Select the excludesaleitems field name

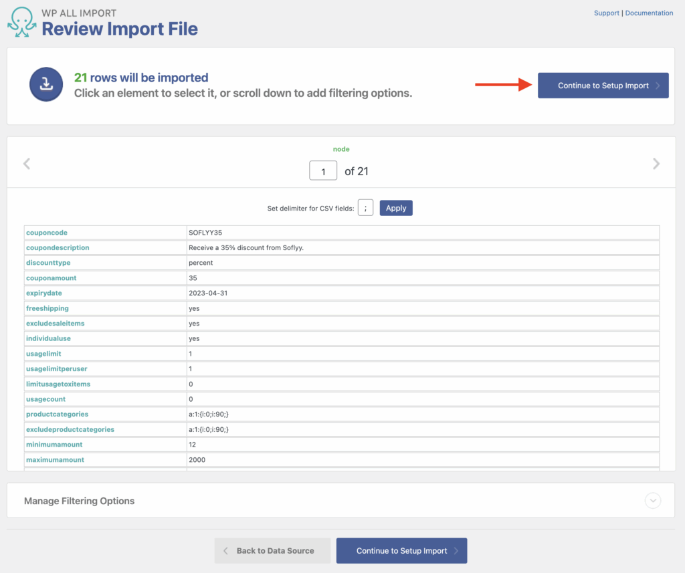pos(55,323)
